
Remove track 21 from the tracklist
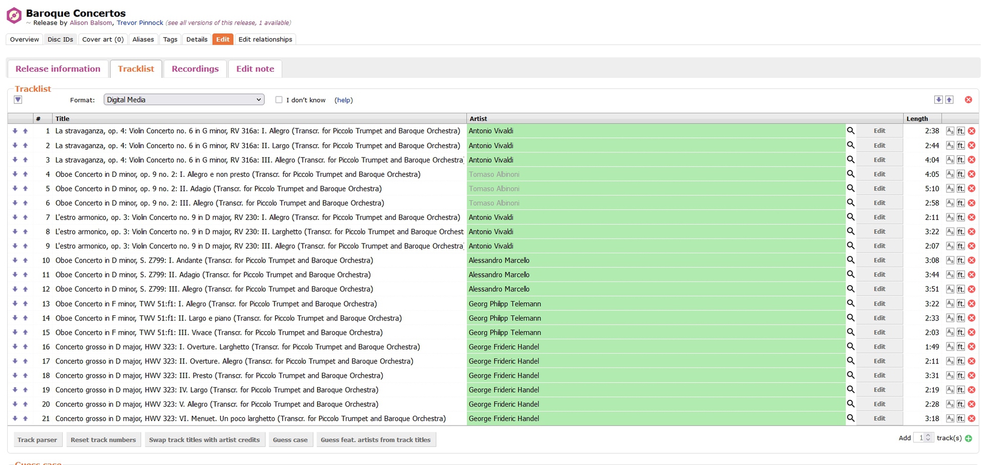click(972, 419)
